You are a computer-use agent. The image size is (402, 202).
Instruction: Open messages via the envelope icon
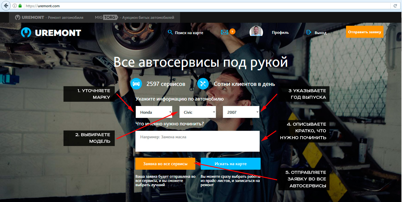224,32
